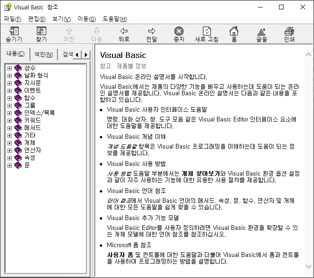Switch to the 내용(C) tab
Screen dimensions: 314x278
pyautogui.click(x=15, y=54)
